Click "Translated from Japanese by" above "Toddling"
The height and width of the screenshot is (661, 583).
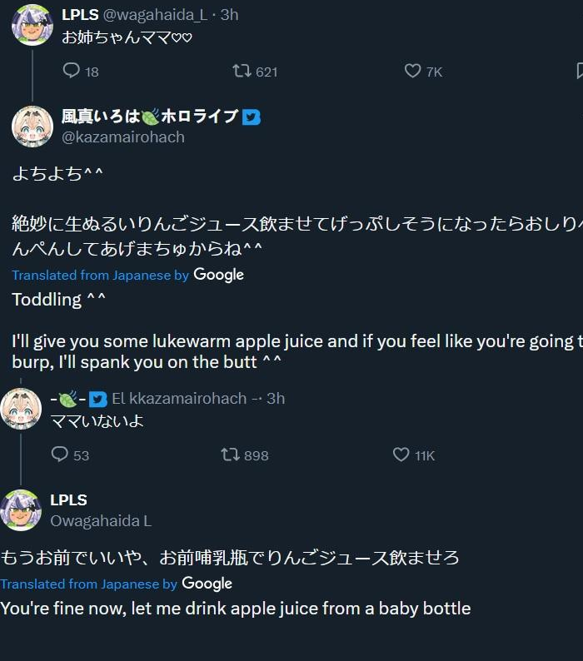100,276
